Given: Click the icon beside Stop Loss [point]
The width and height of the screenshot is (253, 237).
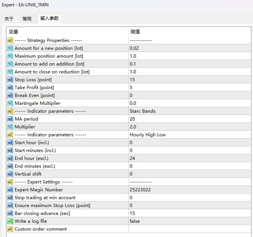Looking at the screenshot, I should point(10,80).
